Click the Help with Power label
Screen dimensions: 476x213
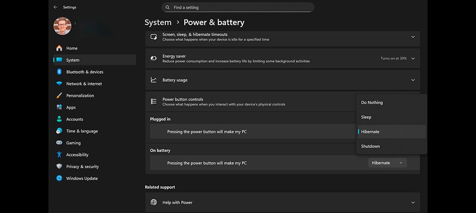click(x=177, y=203)
